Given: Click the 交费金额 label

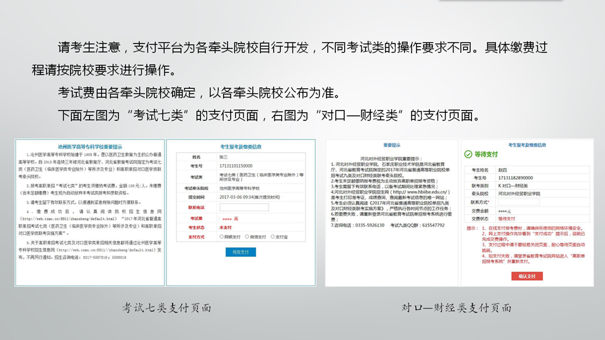Looking at the screenshot, I should 480,211.
